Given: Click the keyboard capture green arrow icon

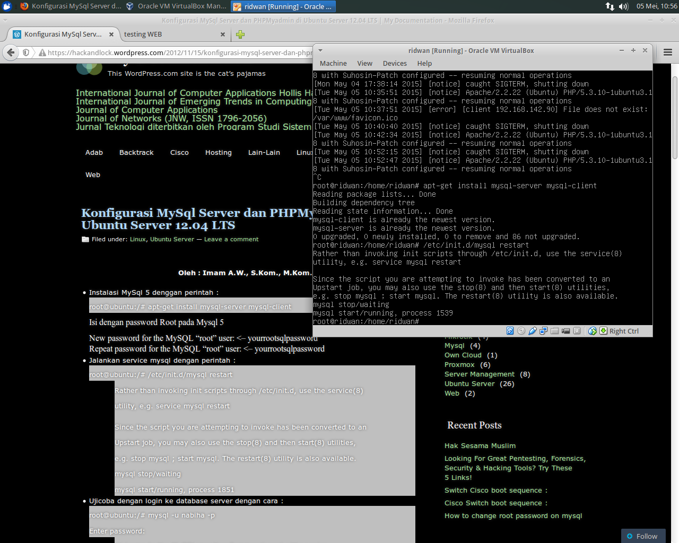Looking at the screenshot, I should pyautogui.click(x=603, y=331).
